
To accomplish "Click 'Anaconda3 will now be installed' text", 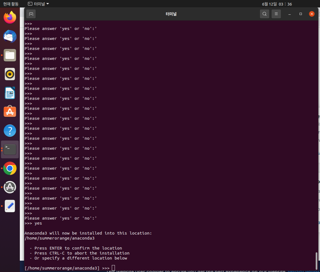I will (88, 233).
